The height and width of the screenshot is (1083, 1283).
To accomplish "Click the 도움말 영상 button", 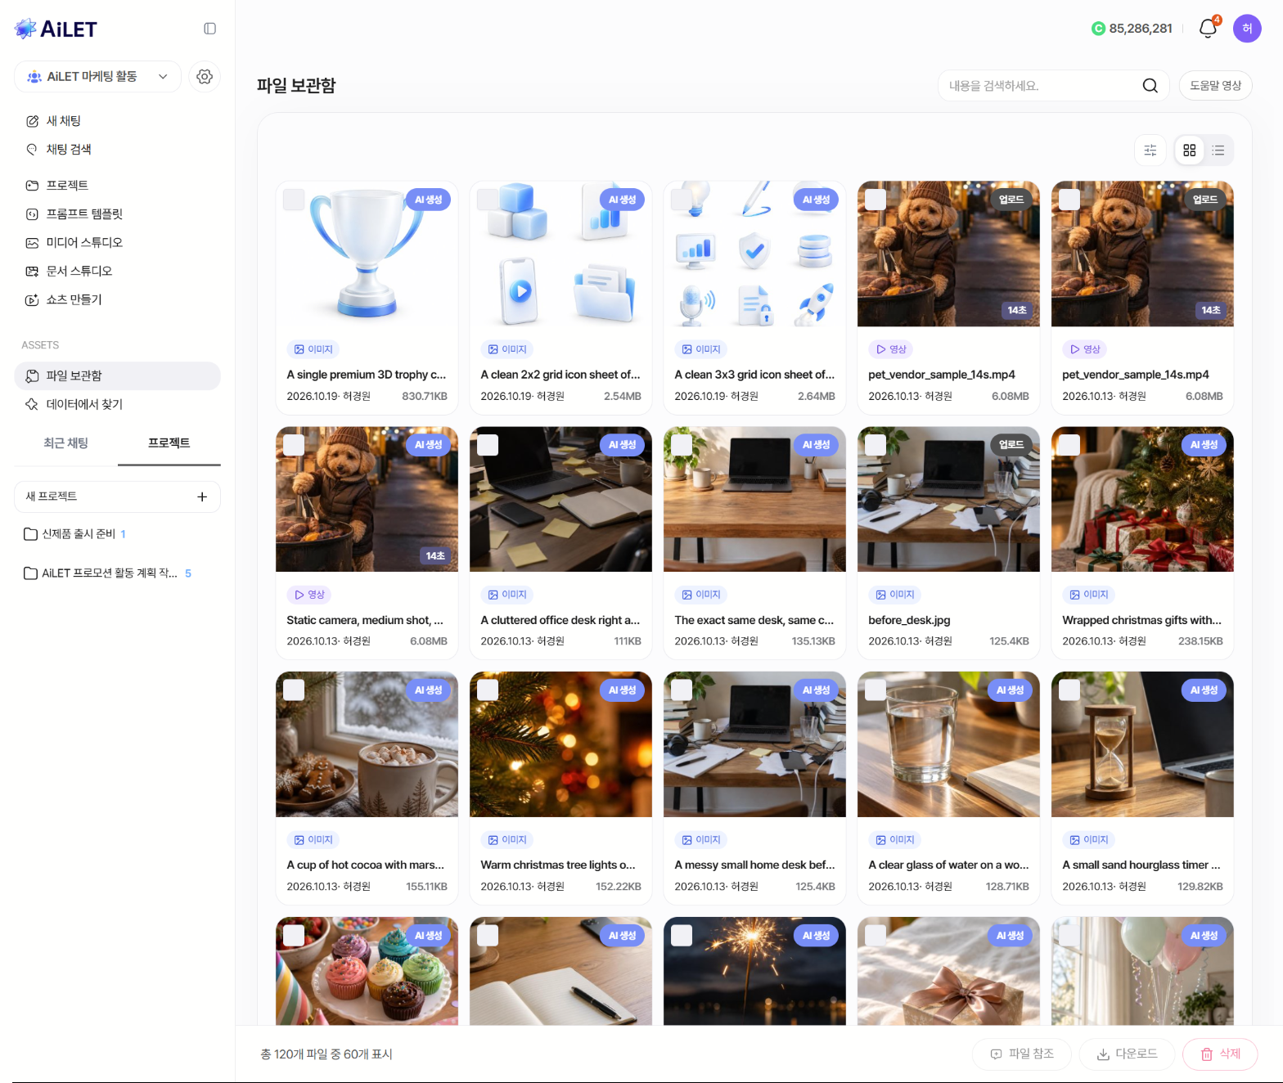I will tap(1215, 86).
